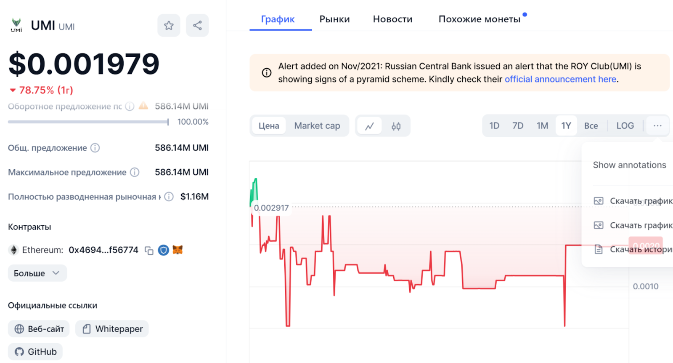Expand the Больше contracts dropdown
The image size is (673, 363).
[x=37, y=273]
